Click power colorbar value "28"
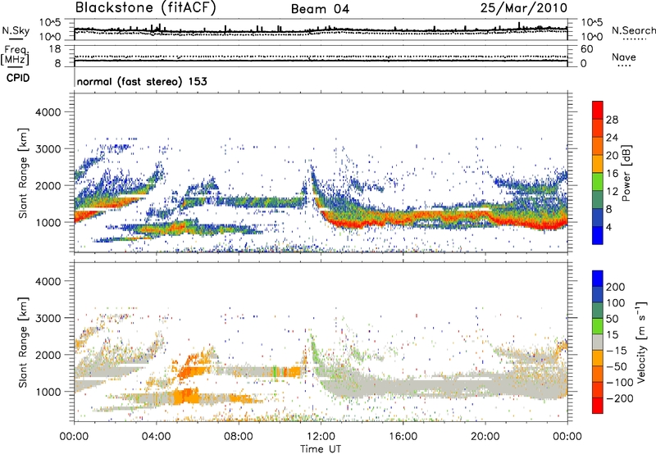The image size is (656, 454). pos(612,120)
